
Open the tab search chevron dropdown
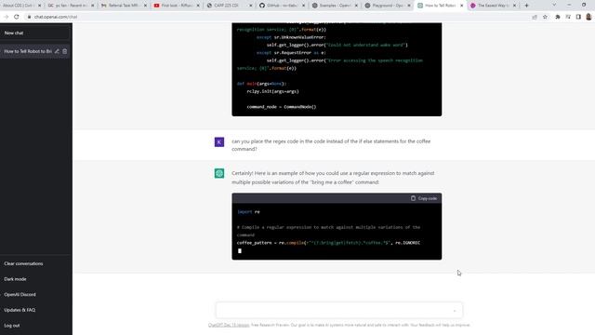tap(554, 5)
